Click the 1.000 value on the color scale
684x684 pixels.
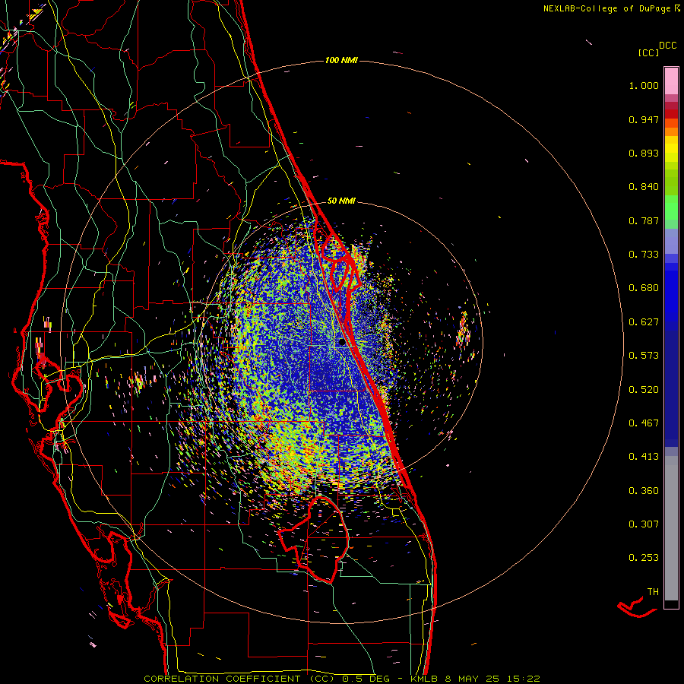(644, 85)
